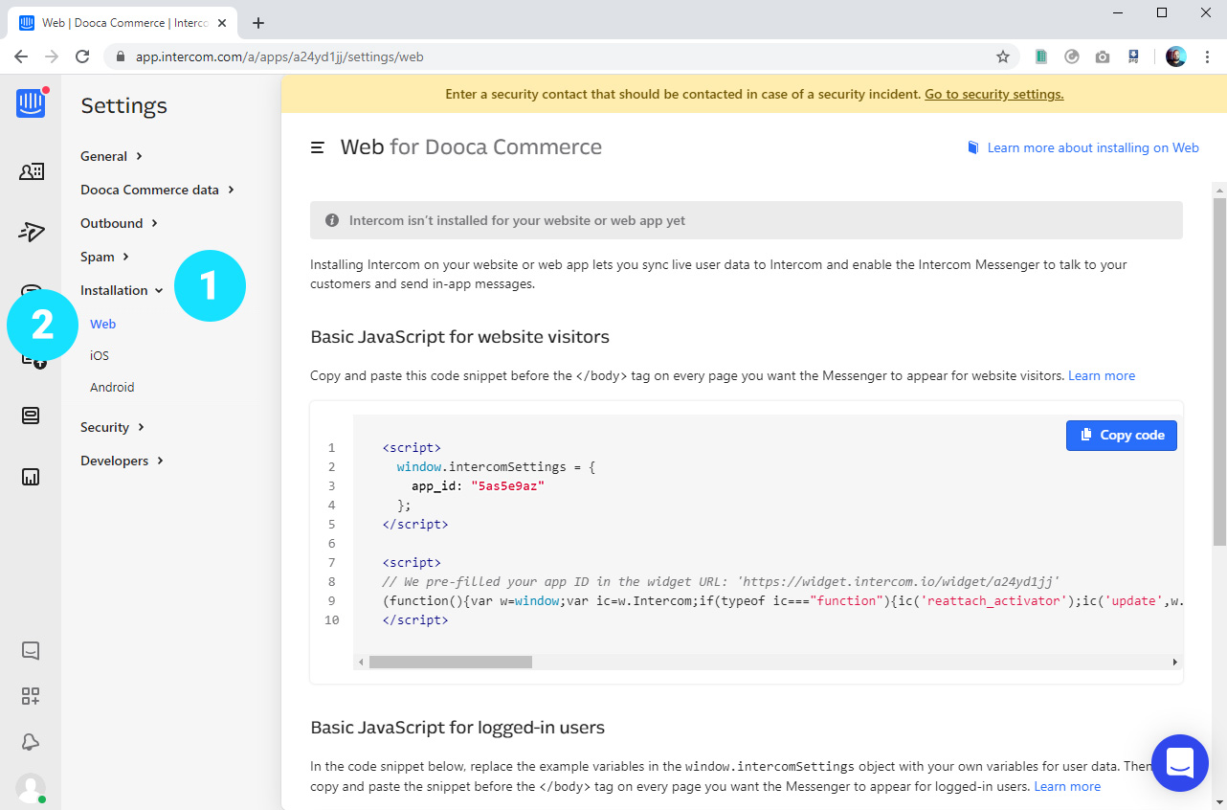Click the Basic JavaScript for logged-in users heading
The image size is (1227, 810).
point(457,727)
